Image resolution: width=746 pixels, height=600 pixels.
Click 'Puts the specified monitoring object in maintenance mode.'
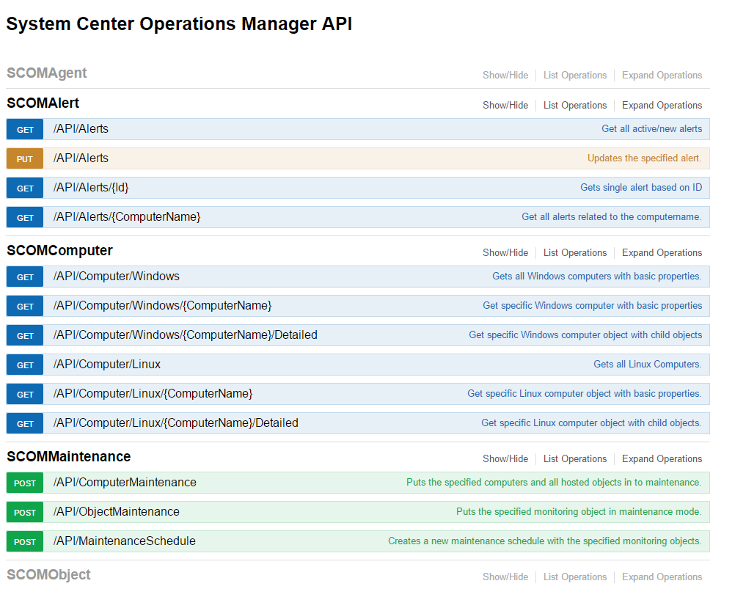coord(579,512)
